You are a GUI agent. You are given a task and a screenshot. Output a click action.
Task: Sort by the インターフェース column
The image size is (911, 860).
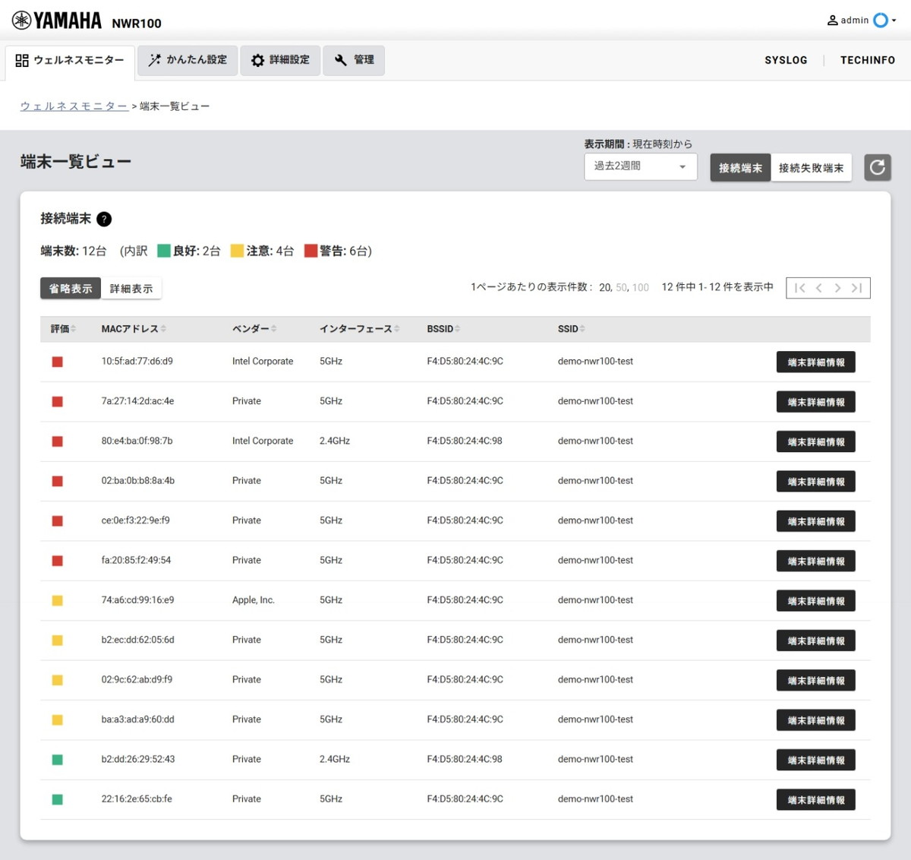359,329
